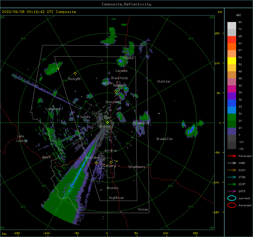Screen dimensions: 253x237
Task: Click the purple swatch above 36 dBZ
Action: [x=232, y=96]
